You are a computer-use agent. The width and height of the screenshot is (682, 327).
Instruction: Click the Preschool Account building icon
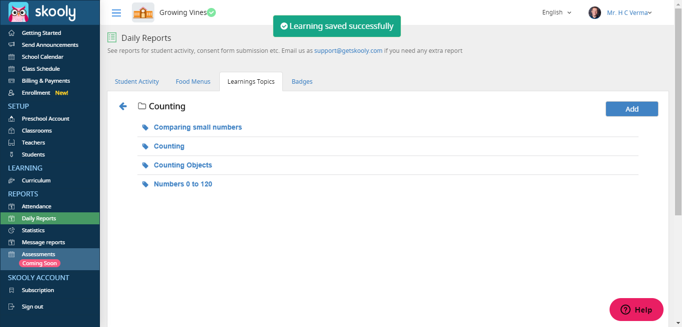pos(12,119)
